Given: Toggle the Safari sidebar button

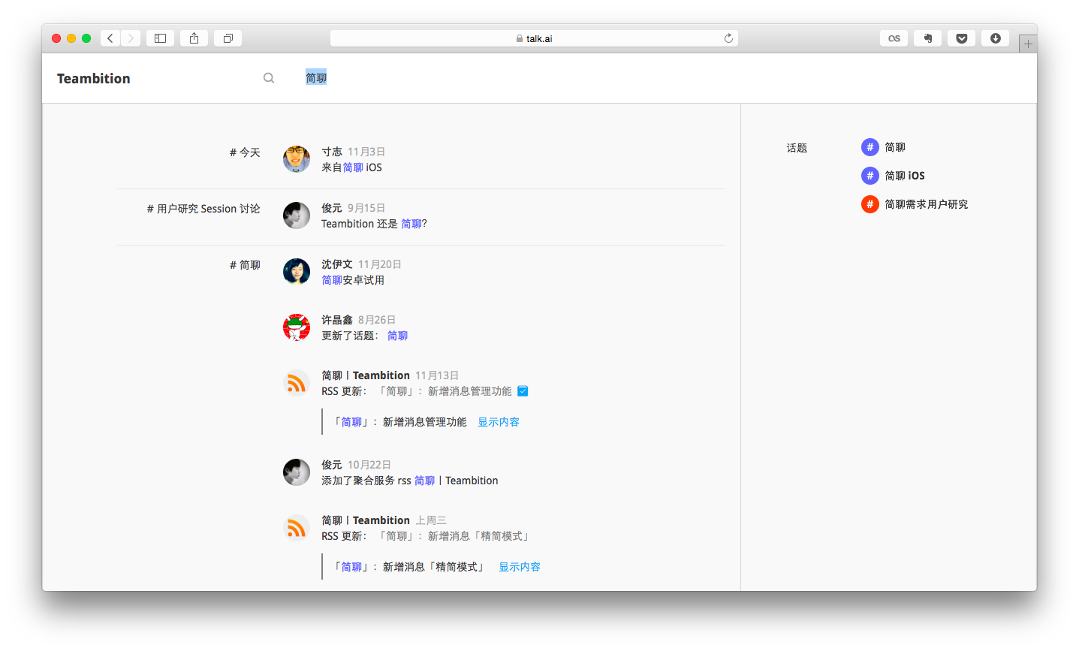Looking at the screenshot, I should click(x=160, y=38).
